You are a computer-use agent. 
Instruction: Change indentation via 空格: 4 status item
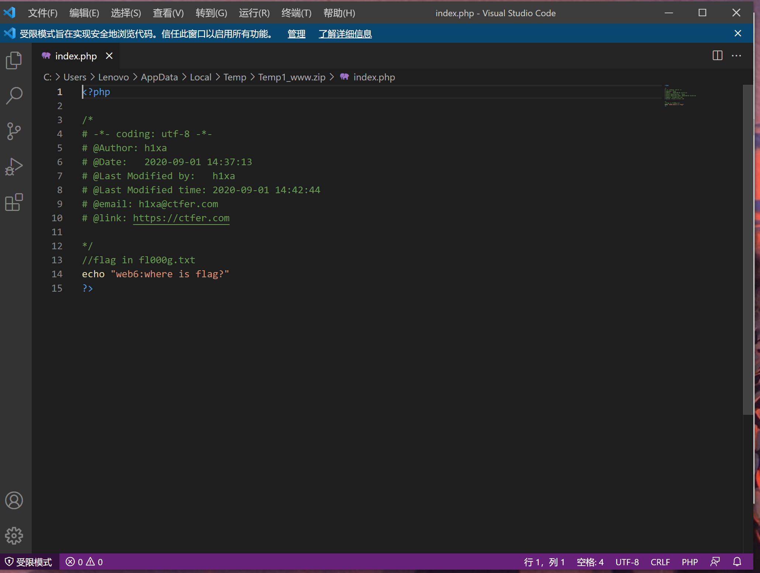coord(590,562)
